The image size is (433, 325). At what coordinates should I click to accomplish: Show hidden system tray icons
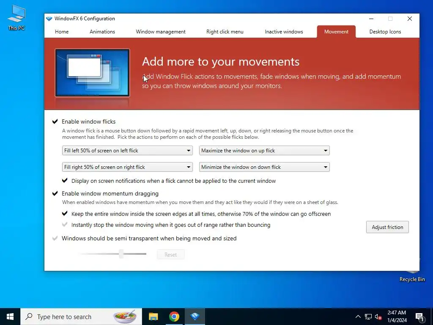click(x=358, y=317)
